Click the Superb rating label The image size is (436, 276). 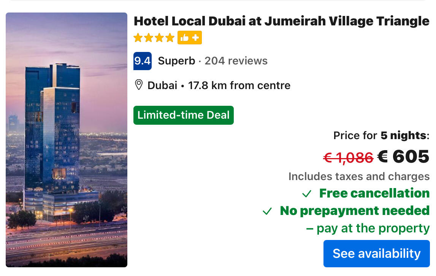(176, 61)
